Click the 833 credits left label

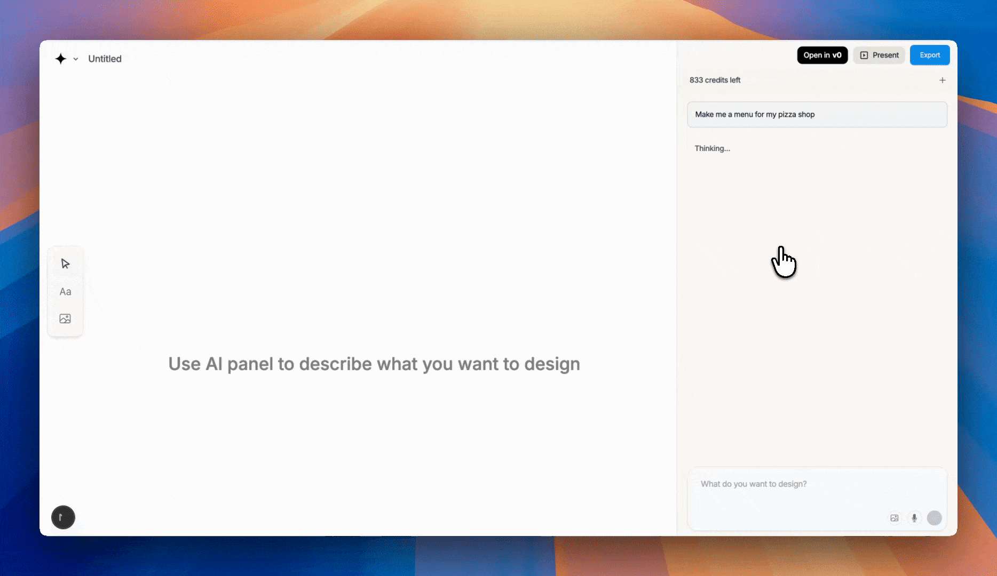pyautogui.click(x=715, y=80)
